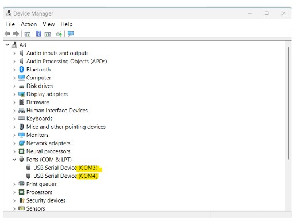The height and width of the screenshot is (224, 301).
Task: Open the Help menu
Action: (67, 24)
